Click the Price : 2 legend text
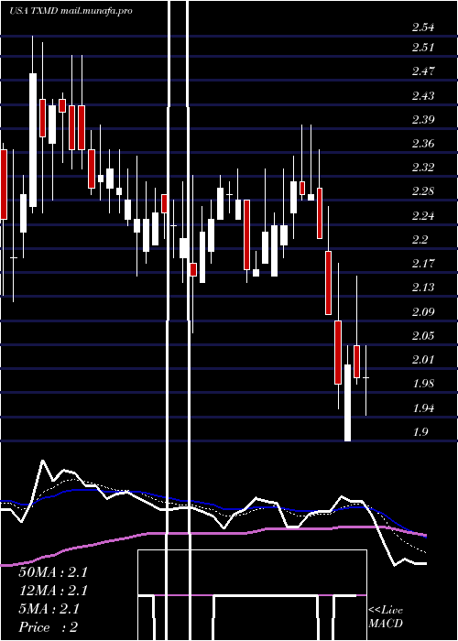Viewport: 458px width, 641px height. coord(49,627)
